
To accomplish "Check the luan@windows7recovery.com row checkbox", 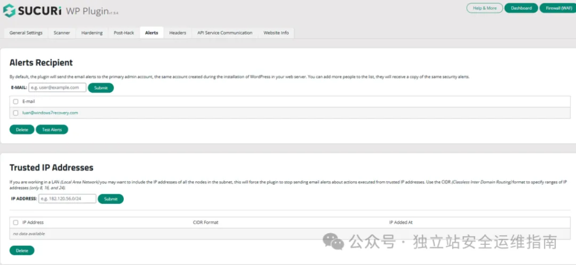I will [16, 113].
